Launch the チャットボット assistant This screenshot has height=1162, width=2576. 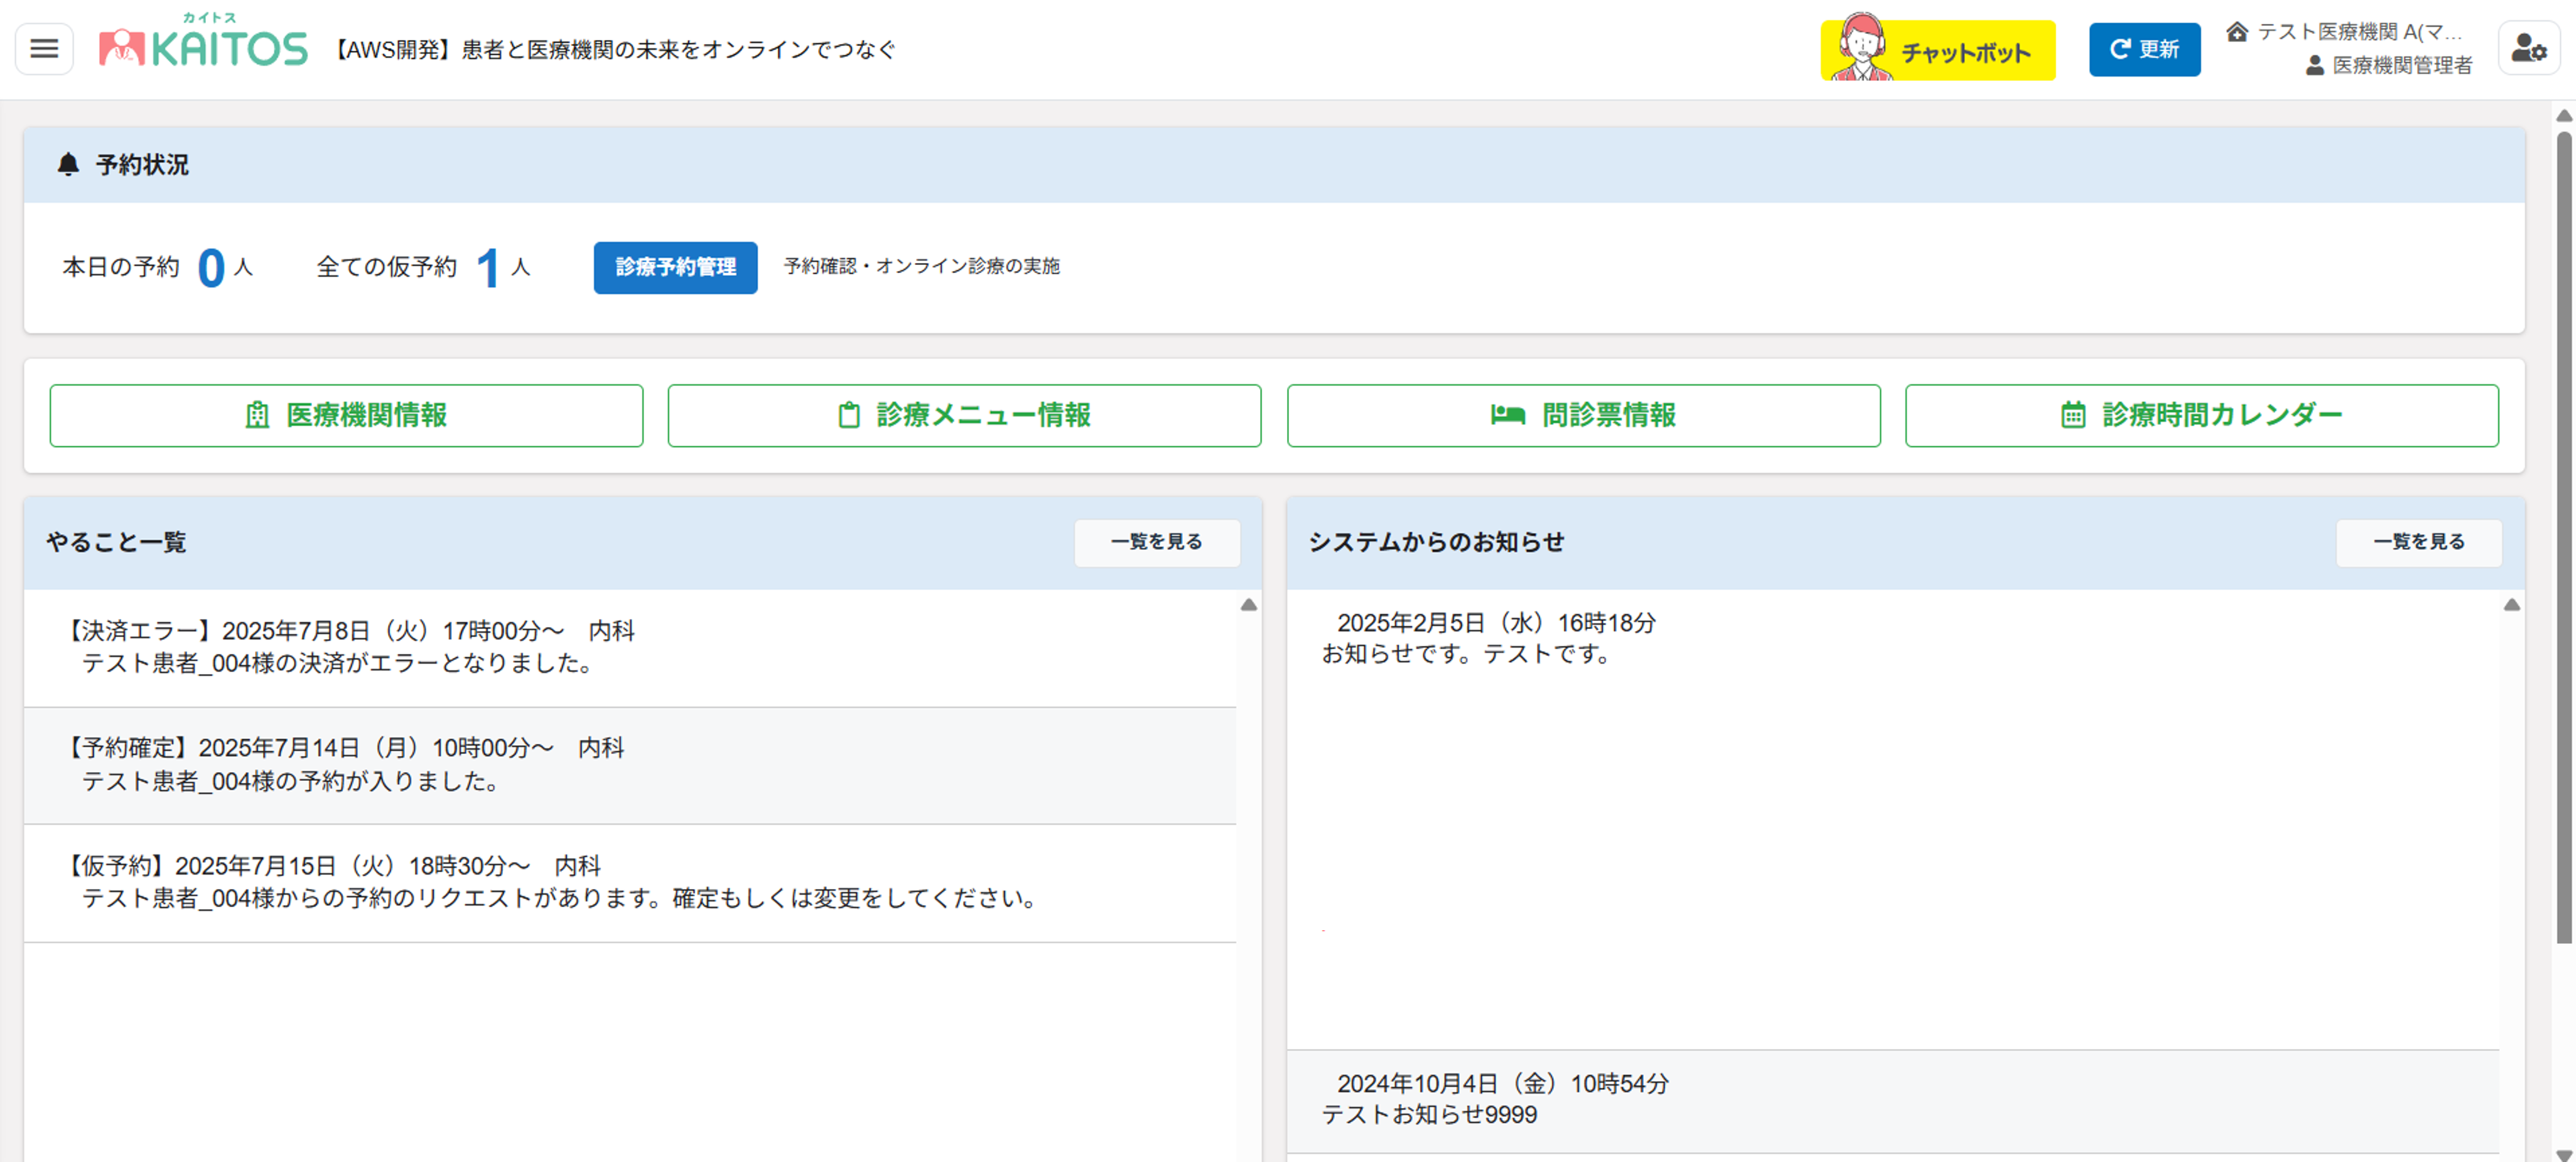point(1938,49)
